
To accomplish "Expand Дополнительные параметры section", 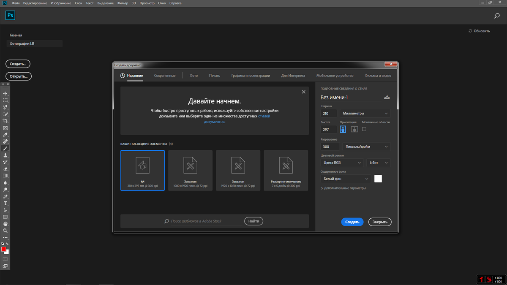I will tap(343, 188).
